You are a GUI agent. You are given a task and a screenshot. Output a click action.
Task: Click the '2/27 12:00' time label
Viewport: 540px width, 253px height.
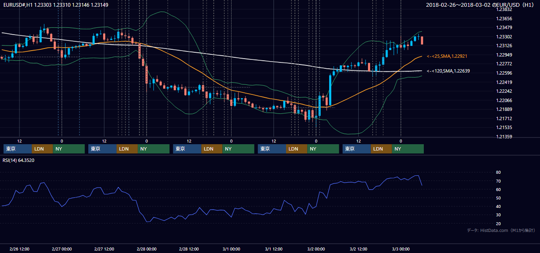[x=104, y=249]
